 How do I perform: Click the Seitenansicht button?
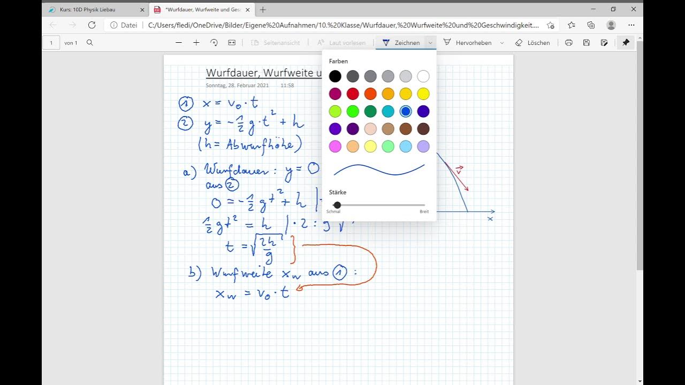click(276, 43)
